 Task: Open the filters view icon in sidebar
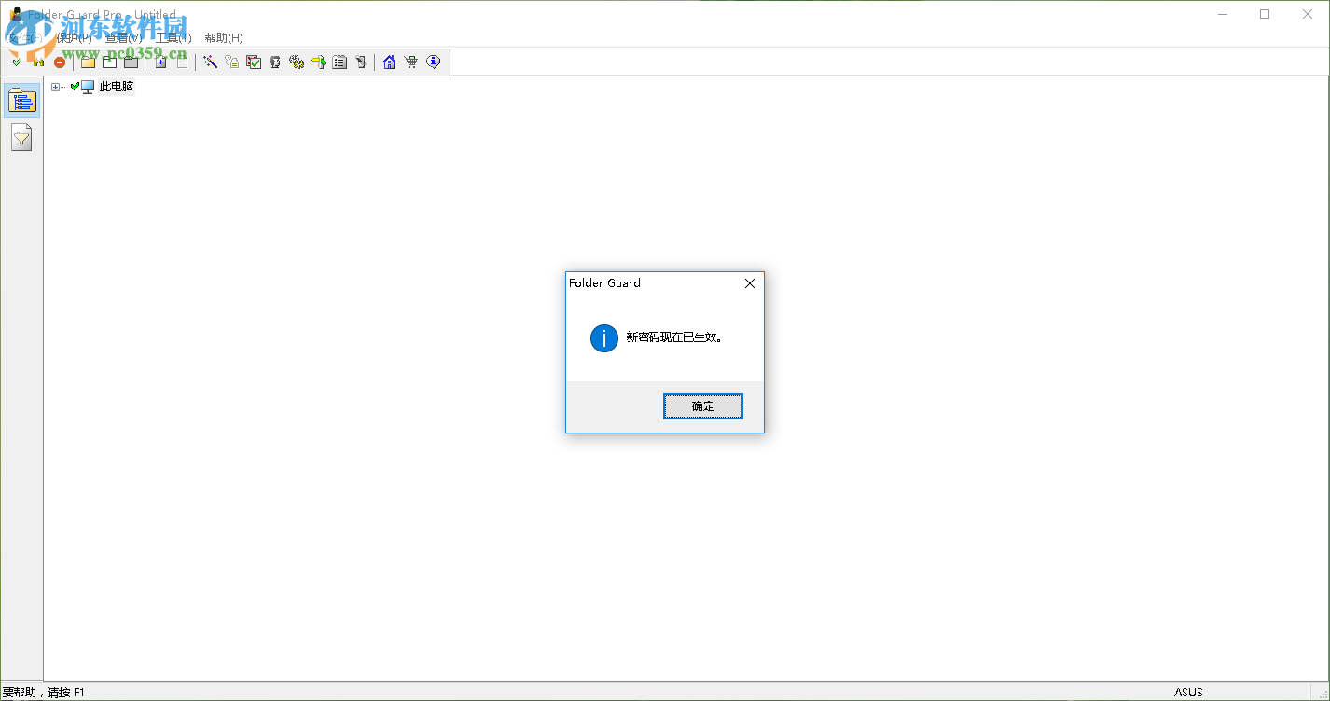click(x=21, y=136)
